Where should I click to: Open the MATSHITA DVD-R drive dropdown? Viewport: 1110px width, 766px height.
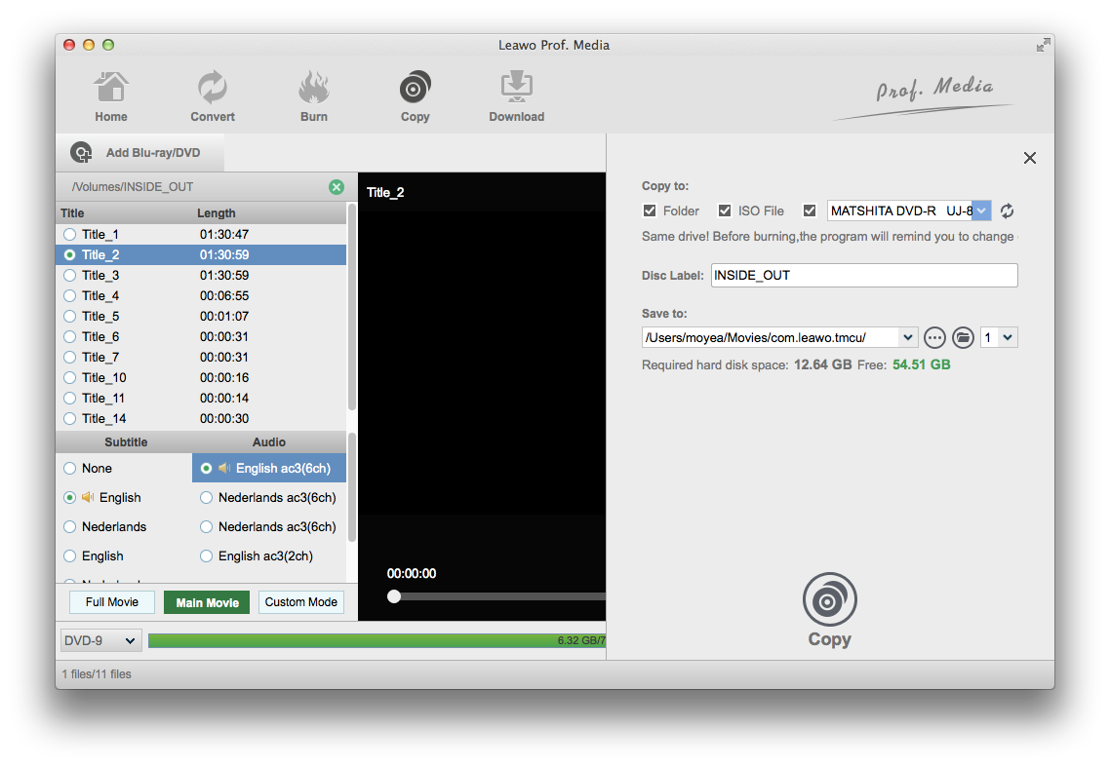tap(981, 211)
